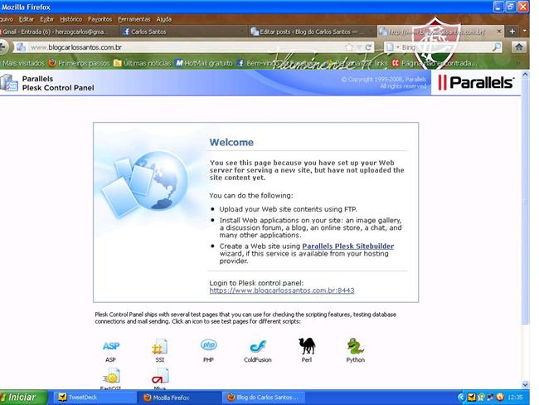
Task: Open the HotMail gratuito bookmark
Action: pyautogui.click(x=204, y=63)
